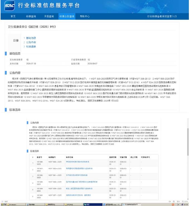Open 帮助中心 from the navigation

click(85, 16)
